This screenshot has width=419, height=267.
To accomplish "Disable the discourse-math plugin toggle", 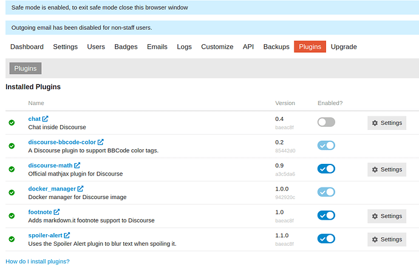I will (326, 169).
